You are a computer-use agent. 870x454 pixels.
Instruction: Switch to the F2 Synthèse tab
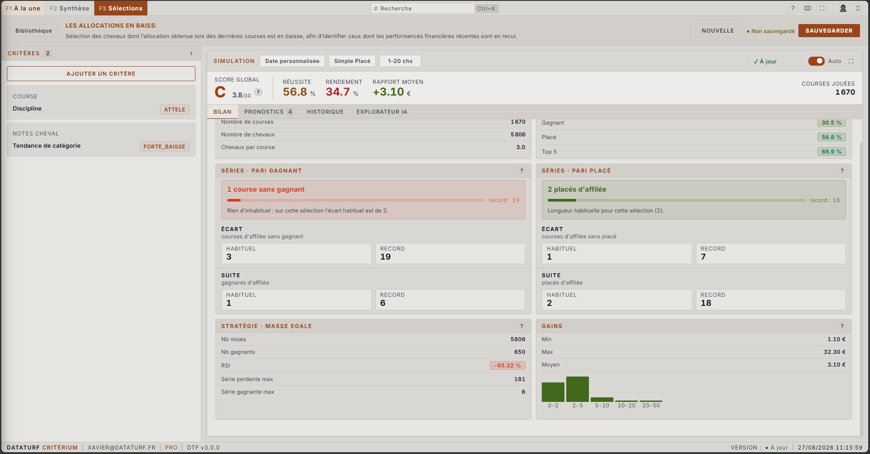(x=69, y=8)
